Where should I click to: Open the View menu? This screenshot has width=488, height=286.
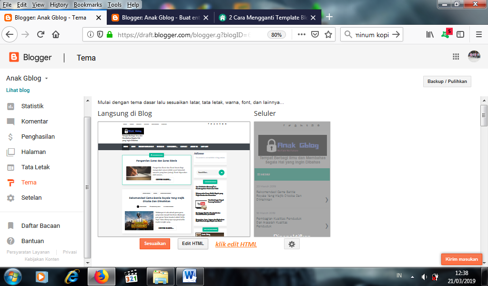pyautogui.click(x=38, y=5)
